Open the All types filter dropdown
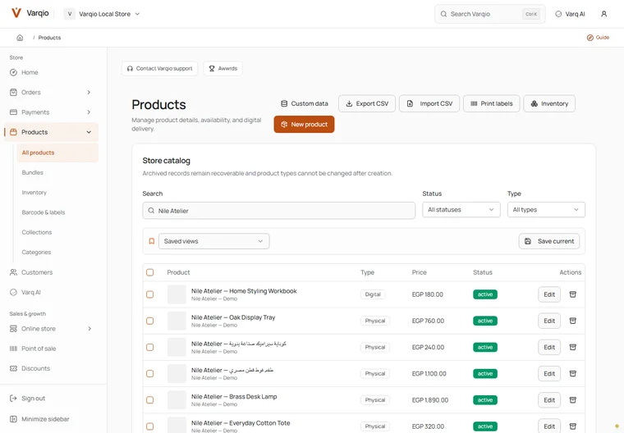Viewport: 624px width, 433px height. [x=546, y=210]
